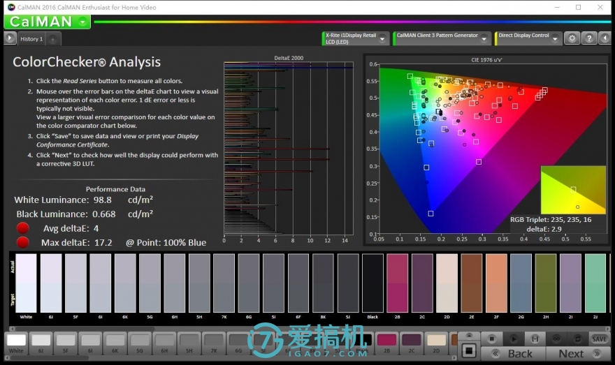Add a new history tab with plus
This screenshot has height=365, width=615.
coord(53,39)
